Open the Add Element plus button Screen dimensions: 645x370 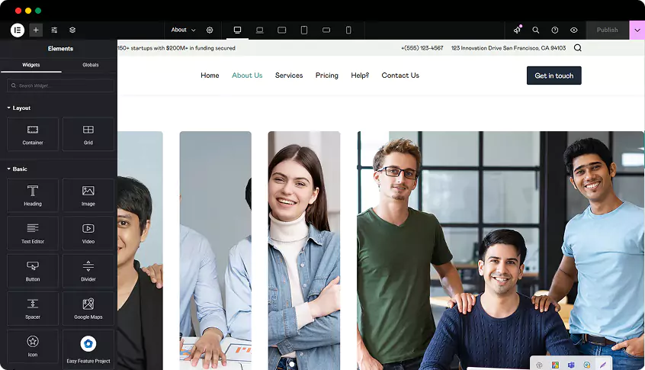(36, 30)
